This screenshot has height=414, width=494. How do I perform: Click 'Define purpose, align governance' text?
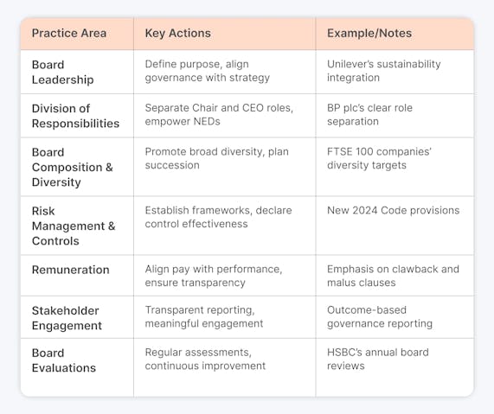click(x=208, y=71)
